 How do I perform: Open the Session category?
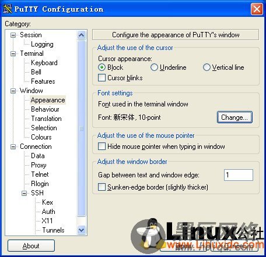(x=31, y=35)
